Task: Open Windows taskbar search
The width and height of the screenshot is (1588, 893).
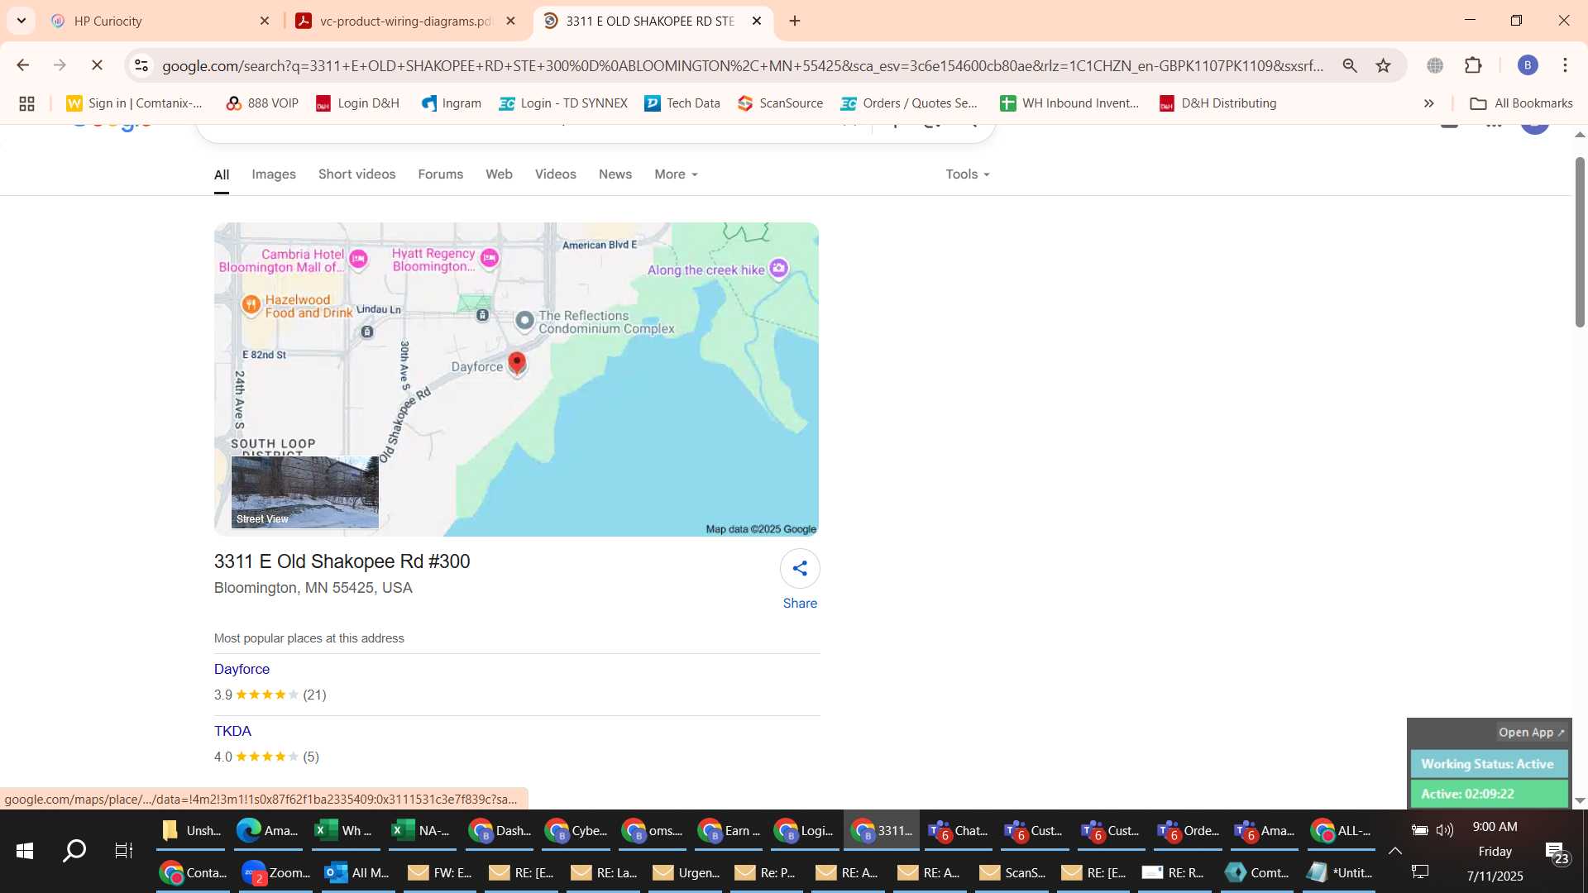Action: [x=74, y=851]
